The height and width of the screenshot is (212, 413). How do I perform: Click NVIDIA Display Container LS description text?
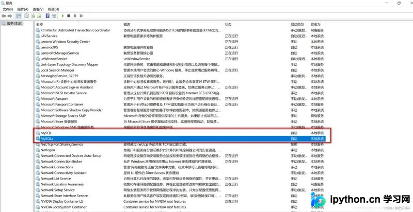[154, 201]
